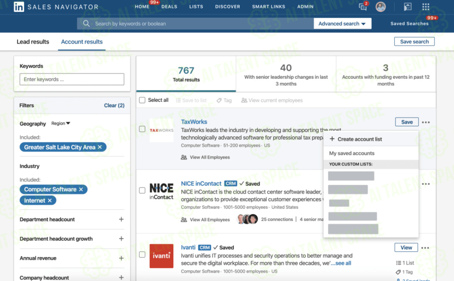Check the NICE inContact result checkbox

(142, 190)
